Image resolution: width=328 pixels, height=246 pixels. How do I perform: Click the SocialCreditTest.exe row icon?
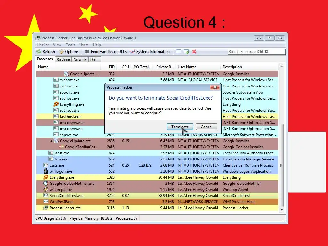tap(45, 195)
